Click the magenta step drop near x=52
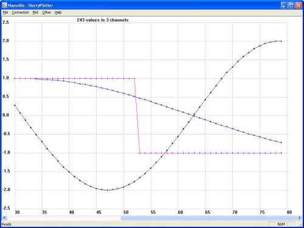 [137, 116]
